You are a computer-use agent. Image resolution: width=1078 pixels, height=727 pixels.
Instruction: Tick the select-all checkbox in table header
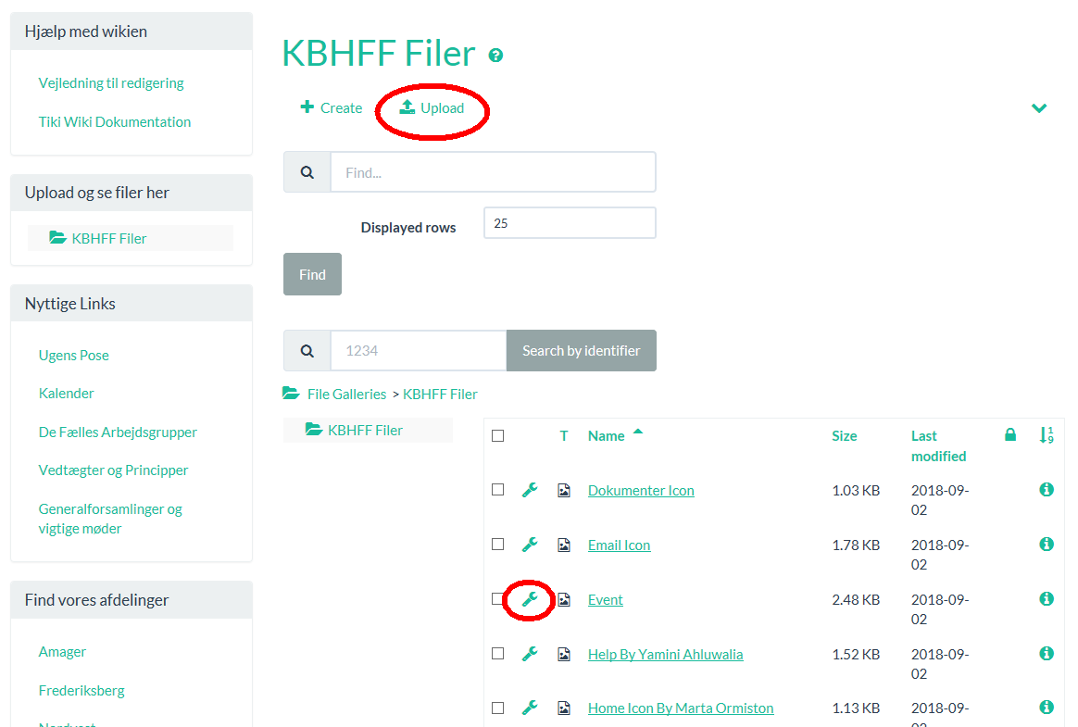[498, 435]
